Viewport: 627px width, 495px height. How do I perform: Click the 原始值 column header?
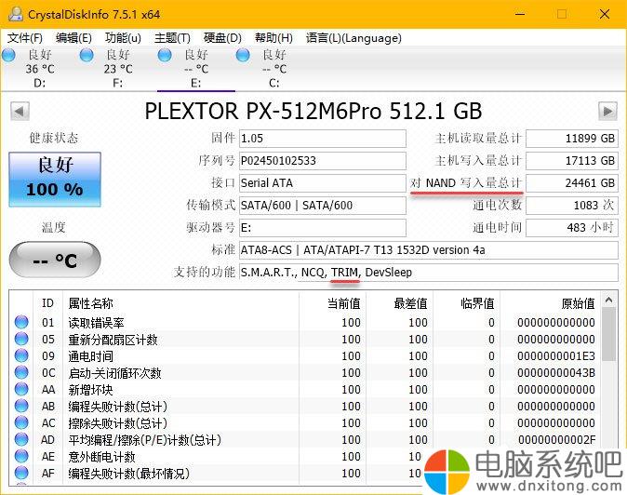tap(550, 303)
